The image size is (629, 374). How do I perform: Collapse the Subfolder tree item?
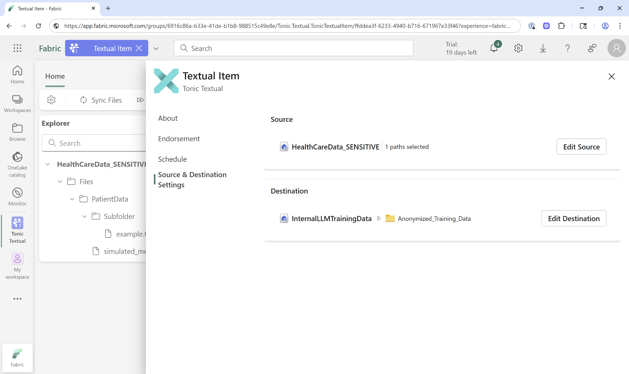pos(84,216)
